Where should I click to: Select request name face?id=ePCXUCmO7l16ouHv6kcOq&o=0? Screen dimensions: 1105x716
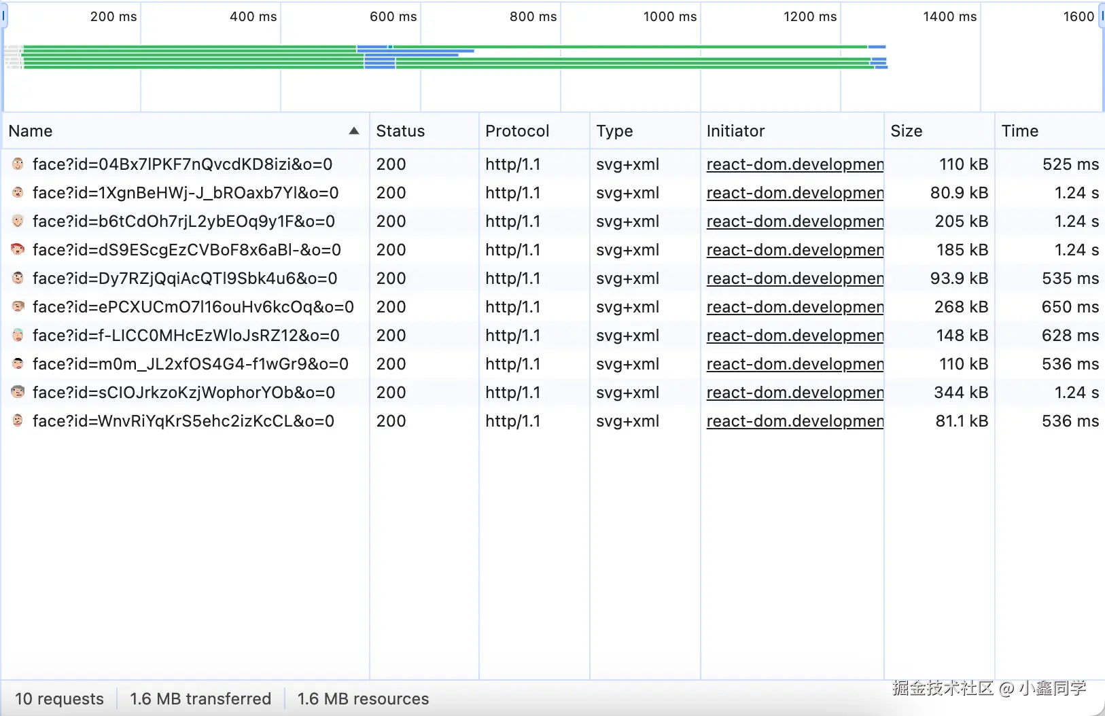click(x=193, y=307)
